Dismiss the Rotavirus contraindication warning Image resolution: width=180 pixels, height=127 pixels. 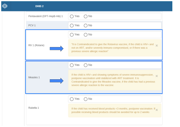(x=157, y=46)
